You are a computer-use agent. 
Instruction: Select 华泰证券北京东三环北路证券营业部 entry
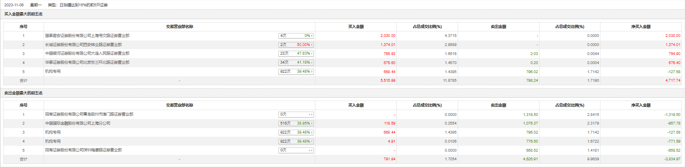click(x=87, y=62)
